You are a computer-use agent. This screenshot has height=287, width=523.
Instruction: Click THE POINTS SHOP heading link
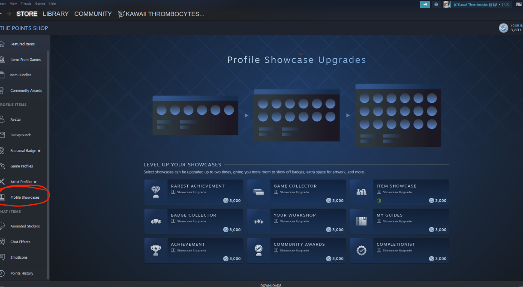point(24,28)
